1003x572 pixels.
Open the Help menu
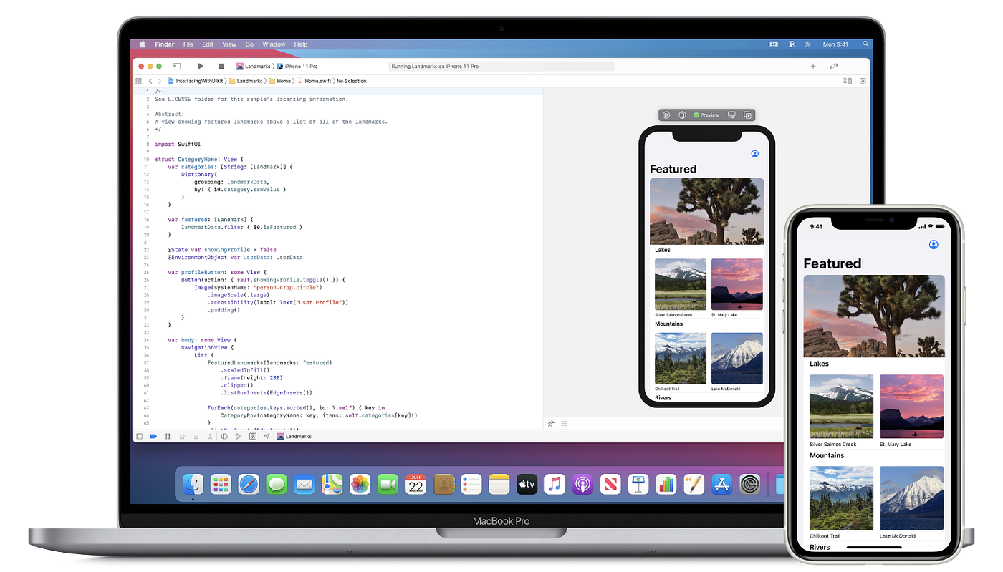click(301, 44)
